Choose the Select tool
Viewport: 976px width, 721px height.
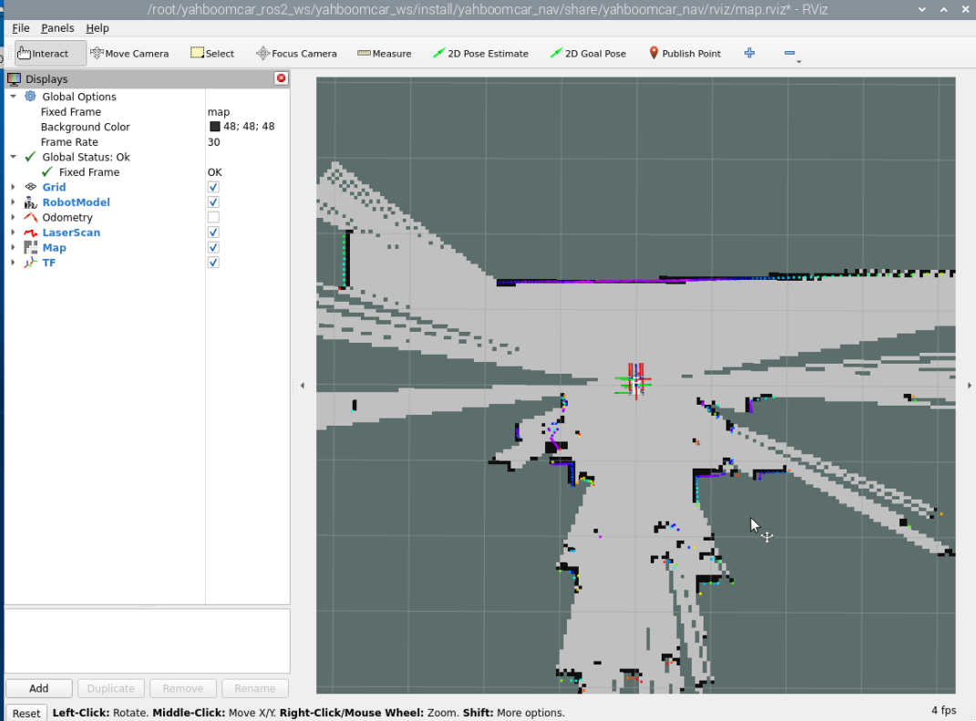pyautogui.click(x=212, y=54)
